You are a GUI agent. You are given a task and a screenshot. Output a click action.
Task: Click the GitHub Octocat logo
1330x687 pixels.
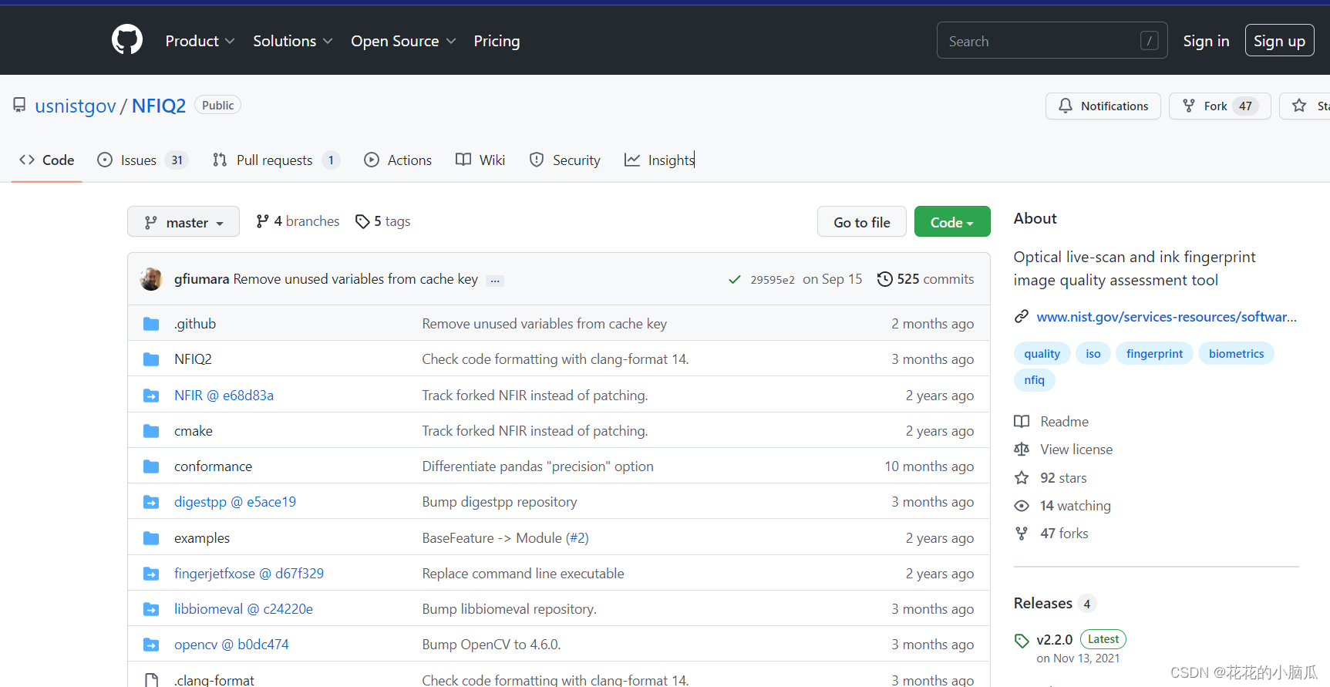point(127,39)
